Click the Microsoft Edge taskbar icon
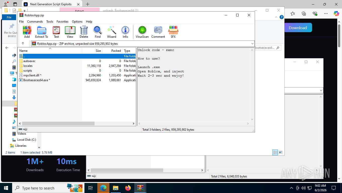The height and width of the screenshot is (193, 342). [103, 188]
